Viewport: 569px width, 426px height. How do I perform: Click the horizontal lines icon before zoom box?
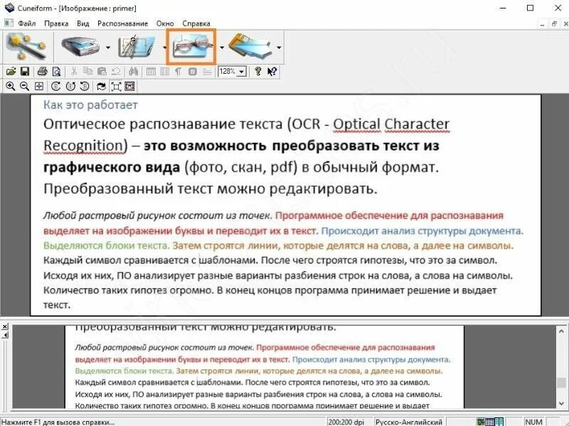pos(207,72)
